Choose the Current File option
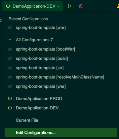This screenshot has height=139, width=119. (x=61, y=120)
